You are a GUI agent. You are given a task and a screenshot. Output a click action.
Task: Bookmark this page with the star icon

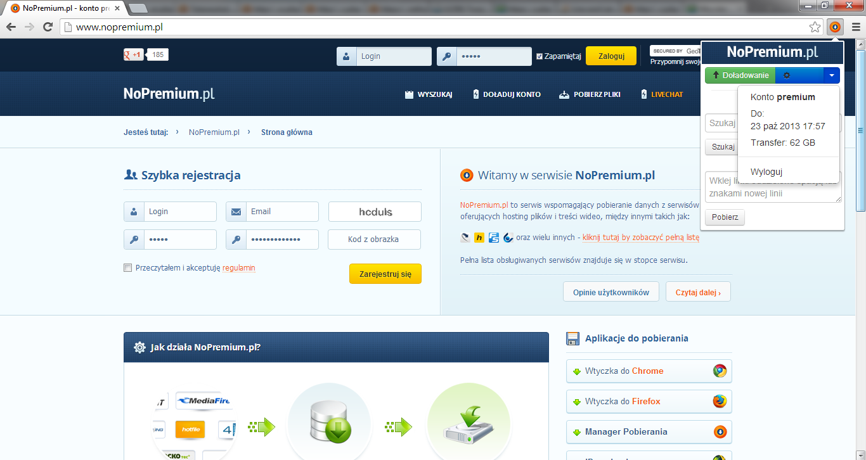[x=815, y=27]
